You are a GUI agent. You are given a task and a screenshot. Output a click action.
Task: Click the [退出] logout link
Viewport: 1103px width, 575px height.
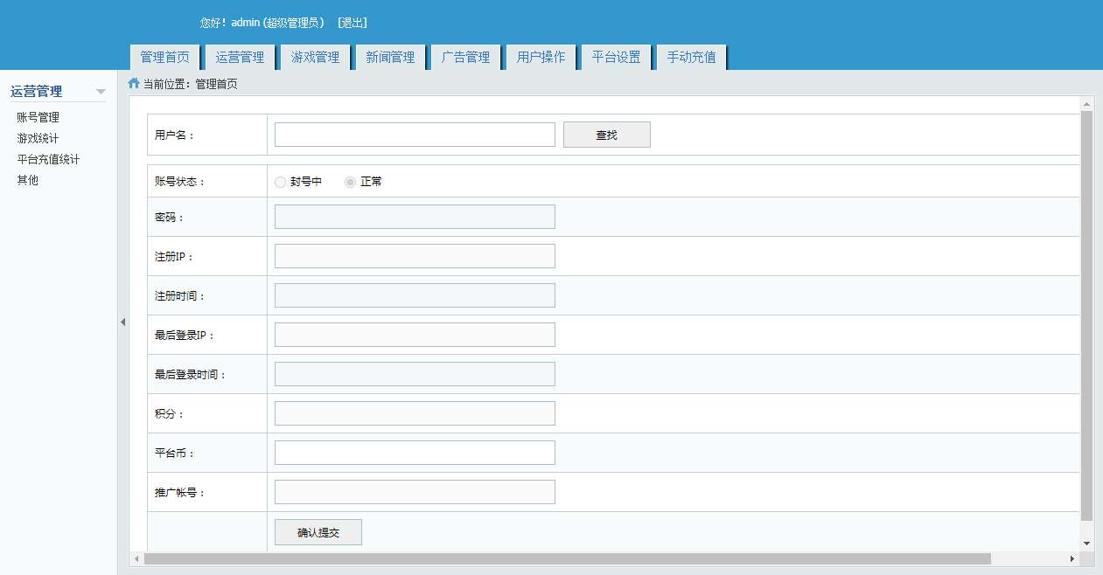(352, 23)
